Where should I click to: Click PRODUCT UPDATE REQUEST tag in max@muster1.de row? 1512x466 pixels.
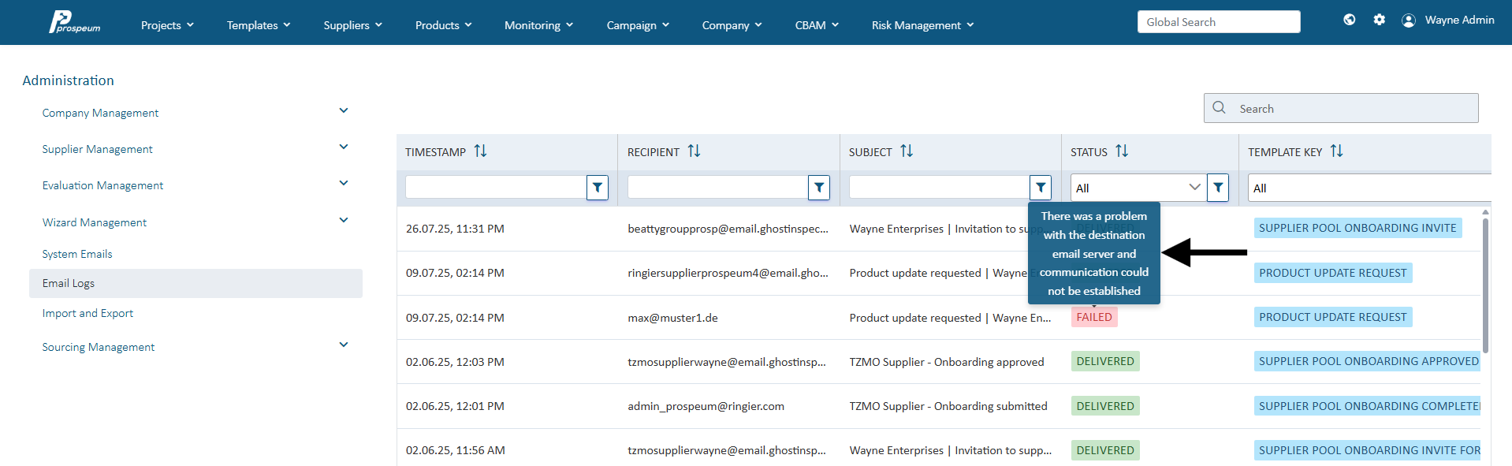click(1333, 317)
